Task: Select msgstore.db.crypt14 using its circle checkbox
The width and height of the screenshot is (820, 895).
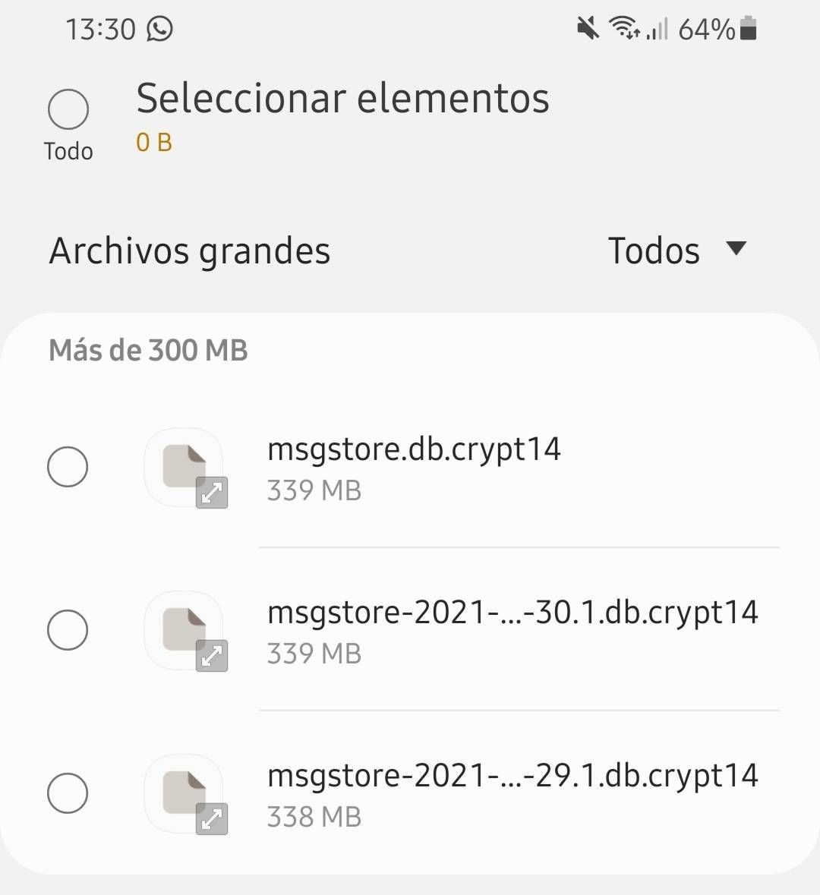Action: (x=68, y=467)
